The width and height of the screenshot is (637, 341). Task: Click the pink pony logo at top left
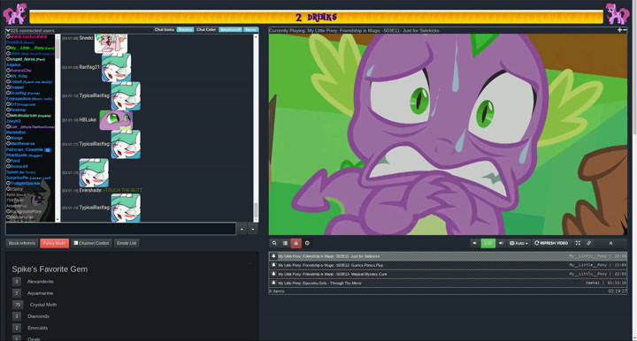[15, 14]
